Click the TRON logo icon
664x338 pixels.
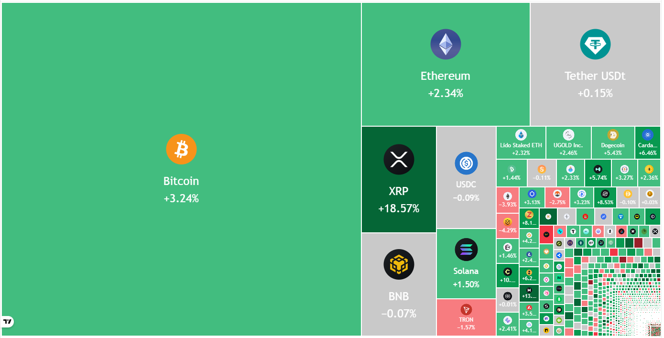click(x=466, y=309)
